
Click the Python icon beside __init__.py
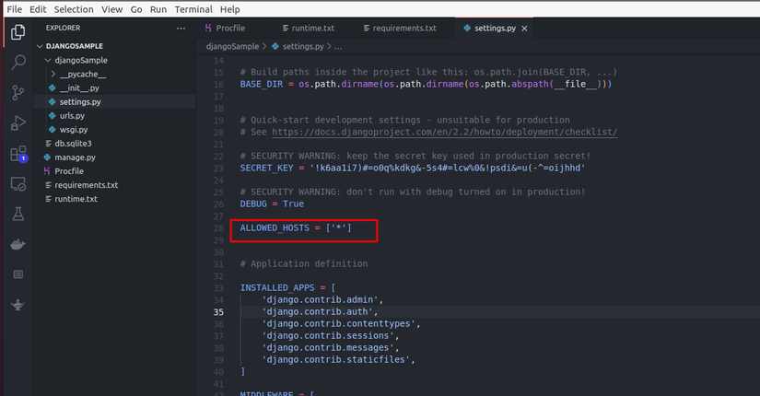[x=52, y=87]
